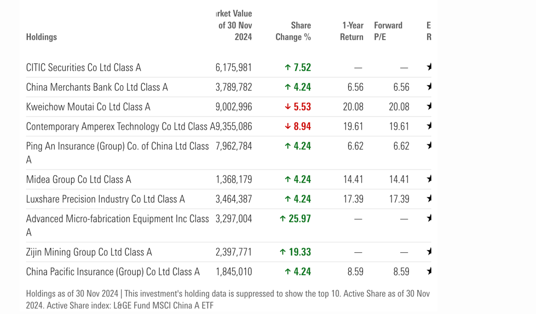Sort by Market Value column header

click(x=234, y=25)
